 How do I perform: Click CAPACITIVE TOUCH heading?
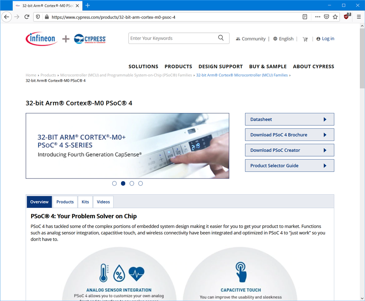(x=241, y=290)
